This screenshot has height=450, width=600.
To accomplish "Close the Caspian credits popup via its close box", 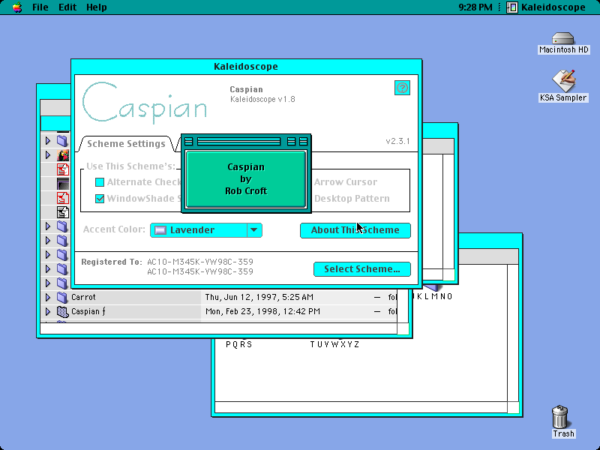I will pyautogui.click(x=189, y=142).
